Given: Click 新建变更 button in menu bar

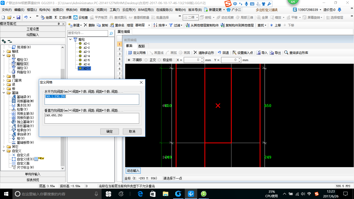Looking at the screenshot, I should (x=214, y=10).
